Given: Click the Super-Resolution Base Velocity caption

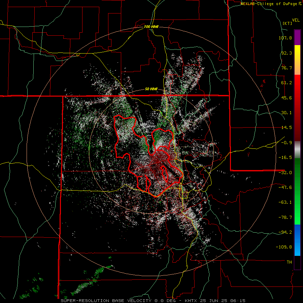Looking at the screenshot, I should tap(153, 301).
